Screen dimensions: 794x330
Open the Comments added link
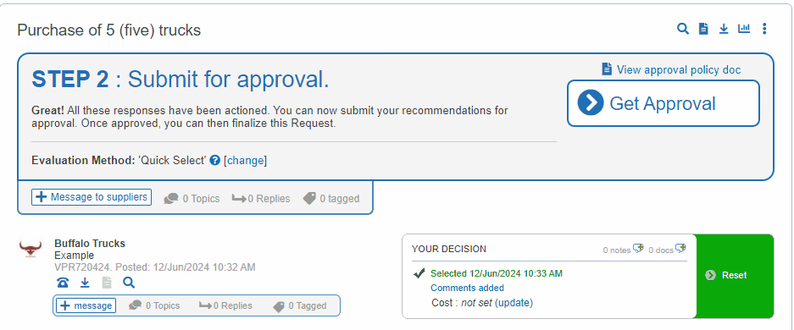468,288
